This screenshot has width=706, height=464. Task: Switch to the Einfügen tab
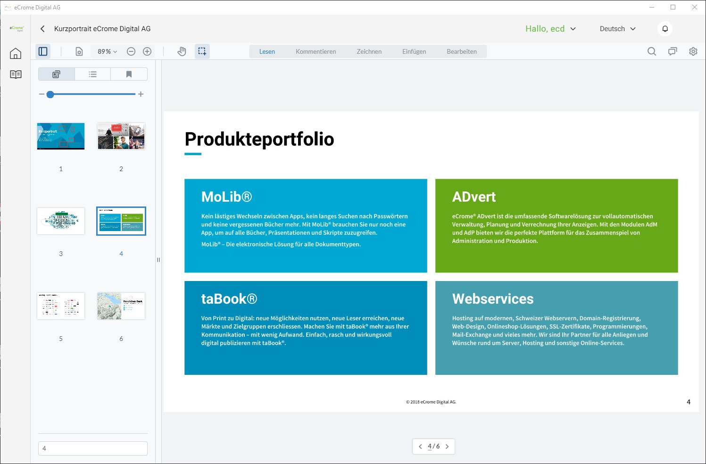414,51
